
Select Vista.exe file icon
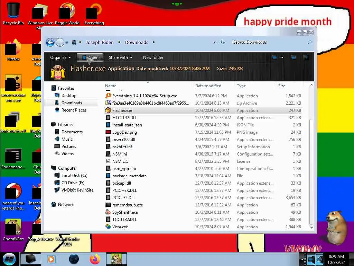point(108,227)
